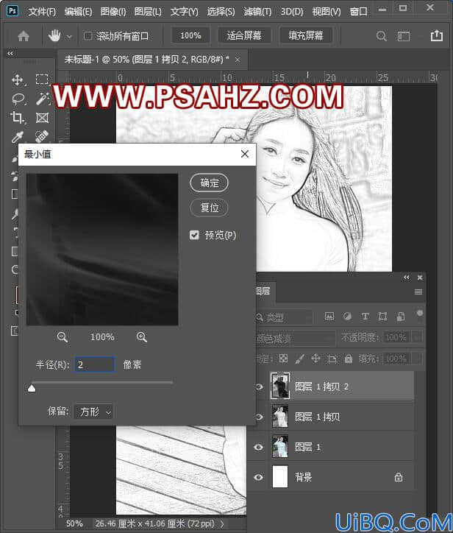Screen dimensions: 453x533
Task: Click the 图层 1 拷贝 2 layer thumbnail
Action: pos(280,386)
